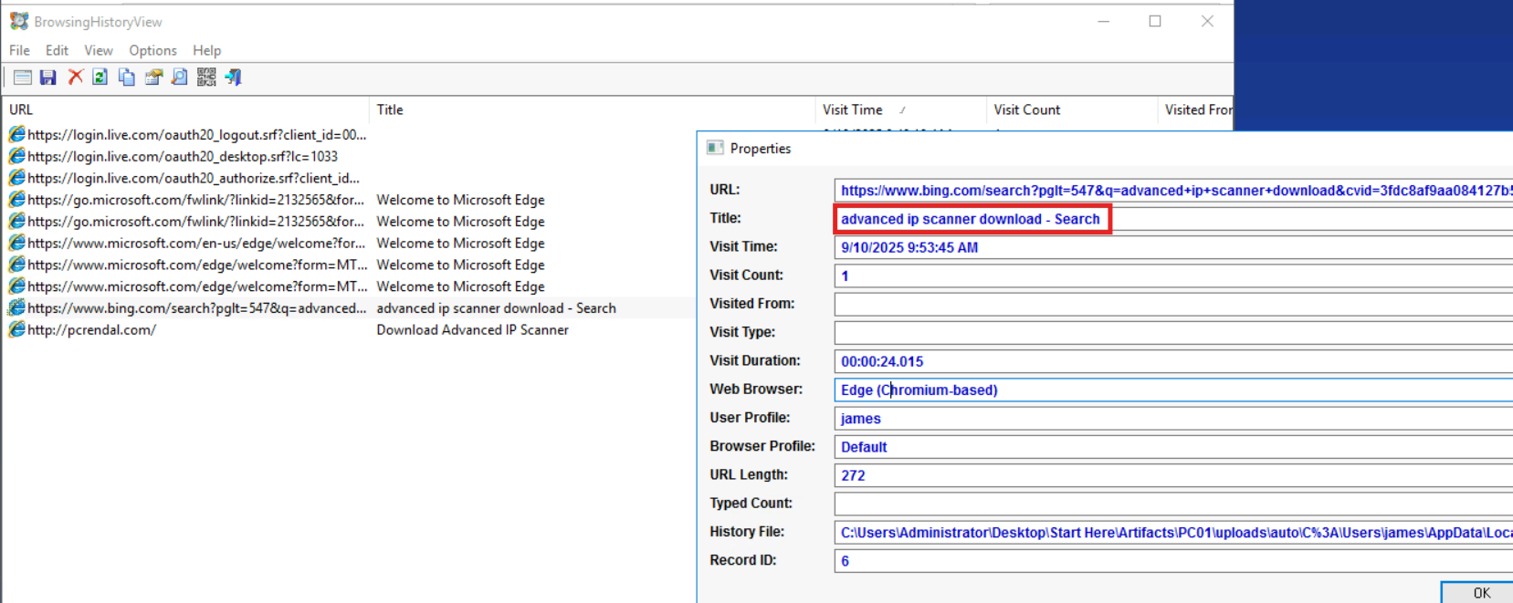Click the Copy selected items icon
The width and height of the screenshot is (1513, 603).
tap(127, 78)
